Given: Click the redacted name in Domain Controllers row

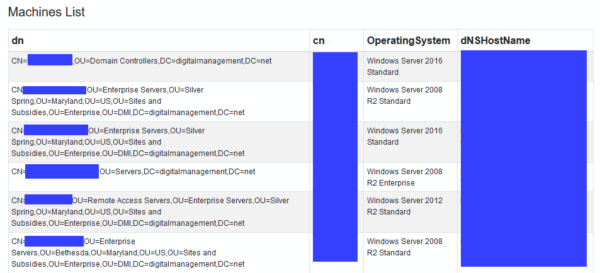Looking at the screenshot, I should (50, 60).
